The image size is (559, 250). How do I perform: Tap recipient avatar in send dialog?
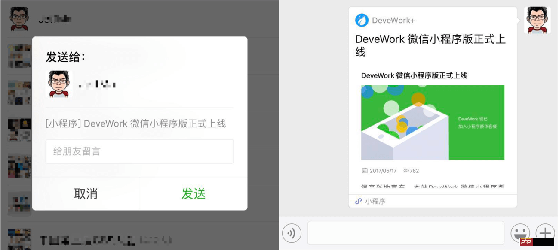coord(59,84)
